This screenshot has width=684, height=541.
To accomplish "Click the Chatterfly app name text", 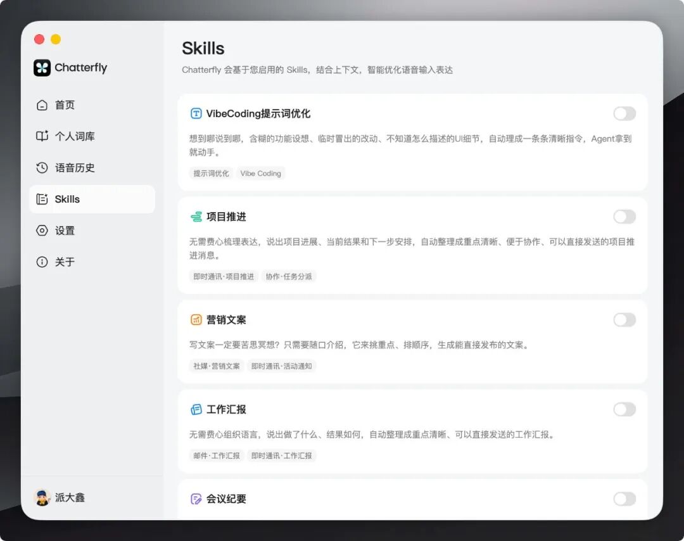I will click(x=80, y=68).
